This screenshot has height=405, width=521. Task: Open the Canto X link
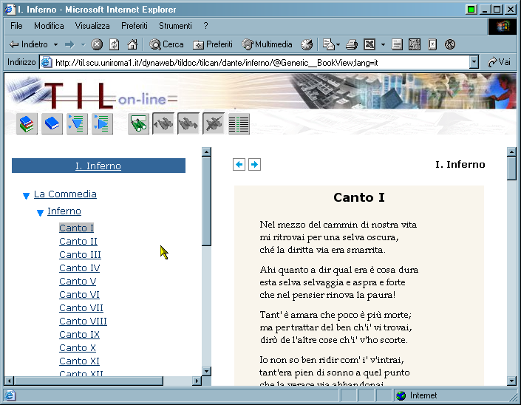[78, 347]
